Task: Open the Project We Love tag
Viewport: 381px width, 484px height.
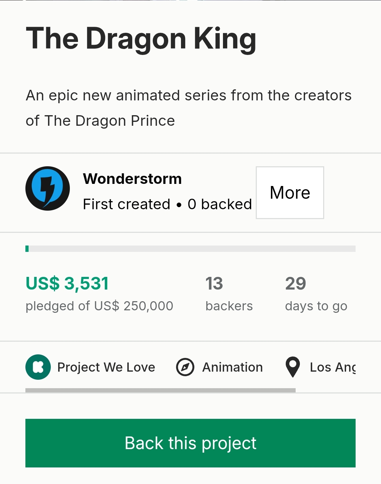Action: [x=106, y=367]
